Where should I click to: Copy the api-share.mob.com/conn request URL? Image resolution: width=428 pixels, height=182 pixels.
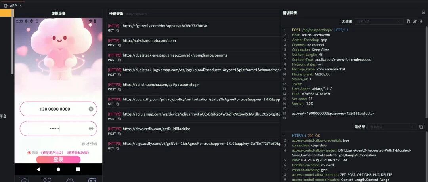pos(120,45)
